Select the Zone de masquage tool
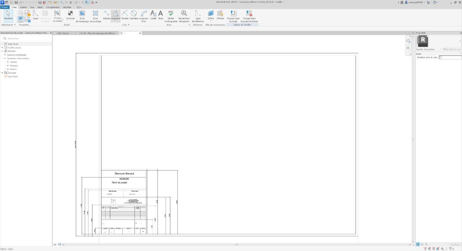Screen dimensions: 462x251 [83, 16]
